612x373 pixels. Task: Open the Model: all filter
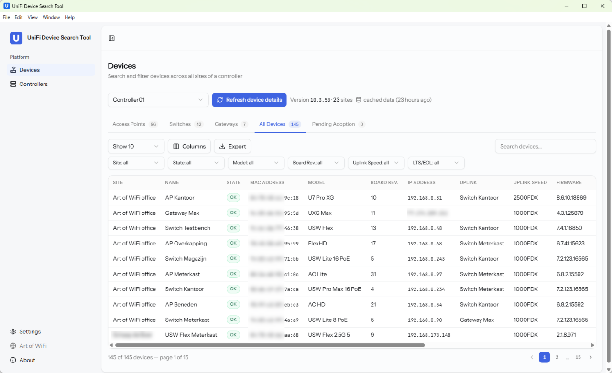(x=256, y=163)
